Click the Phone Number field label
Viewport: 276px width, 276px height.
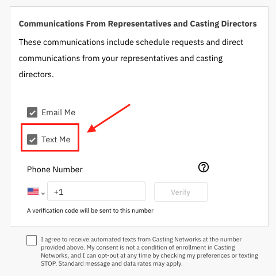tap(55, 169)
